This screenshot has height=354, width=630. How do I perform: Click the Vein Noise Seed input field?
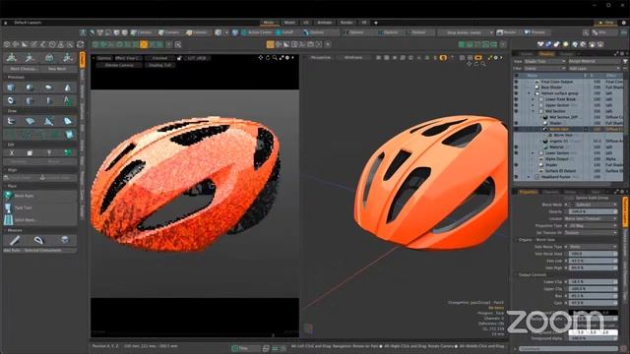pos(593,254)
